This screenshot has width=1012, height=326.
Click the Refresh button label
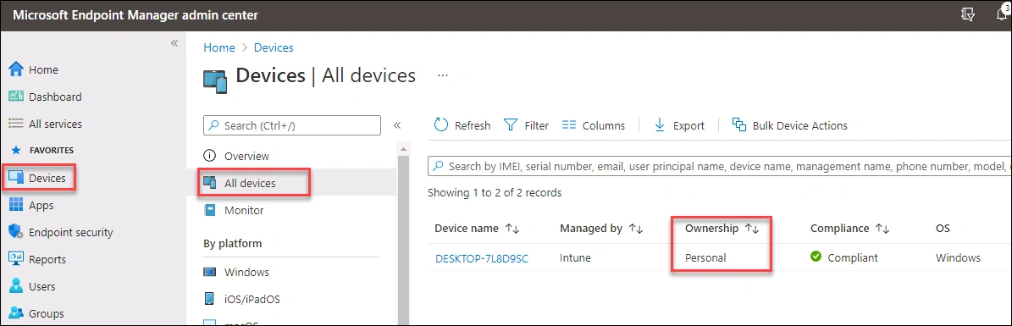click(473, 126)
